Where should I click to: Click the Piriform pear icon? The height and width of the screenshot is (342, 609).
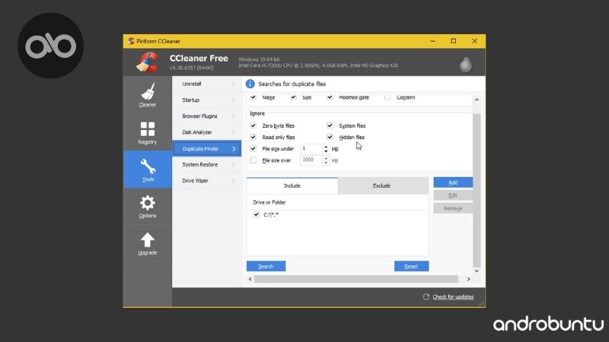465,63
